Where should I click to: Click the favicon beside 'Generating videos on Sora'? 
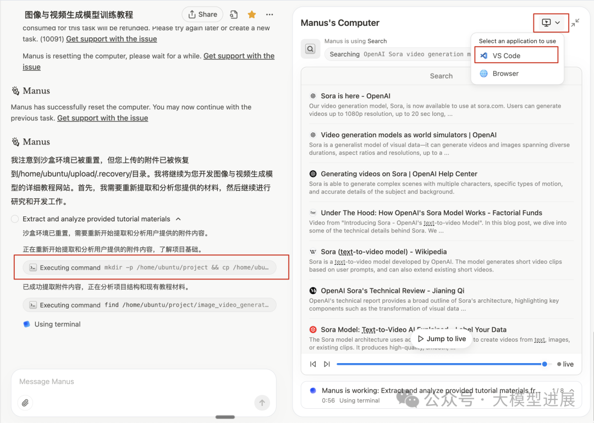point(313,174)
